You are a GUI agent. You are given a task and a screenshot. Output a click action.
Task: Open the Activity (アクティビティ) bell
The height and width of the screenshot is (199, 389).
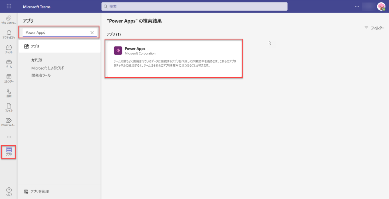click(x=9, y=34)
